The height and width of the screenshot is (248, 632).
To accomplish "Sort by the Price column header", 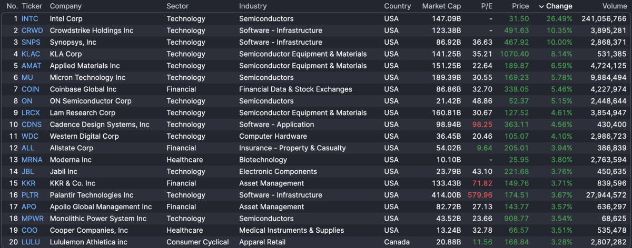I will (x=520, y=6).
